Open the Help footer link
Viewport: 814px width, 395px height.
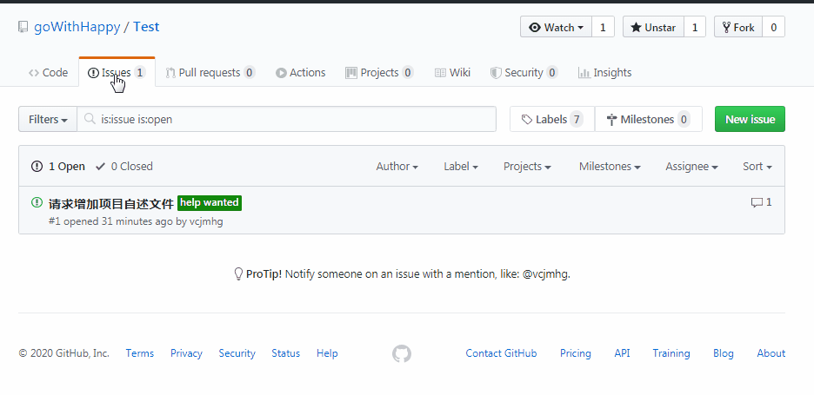(327, 353)
